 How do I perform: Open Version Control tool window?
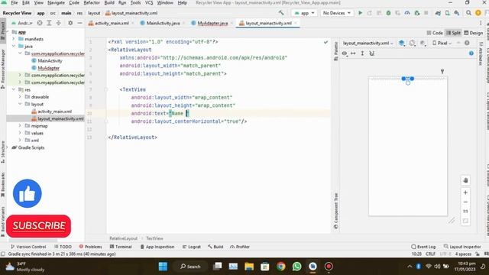pos(28,247)
